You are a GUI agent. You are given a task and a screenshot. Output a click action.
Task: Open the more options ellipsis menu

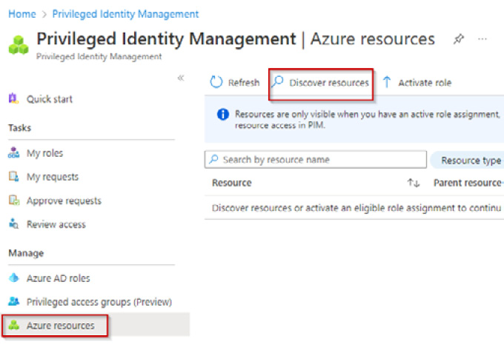[x=483, y=39]
